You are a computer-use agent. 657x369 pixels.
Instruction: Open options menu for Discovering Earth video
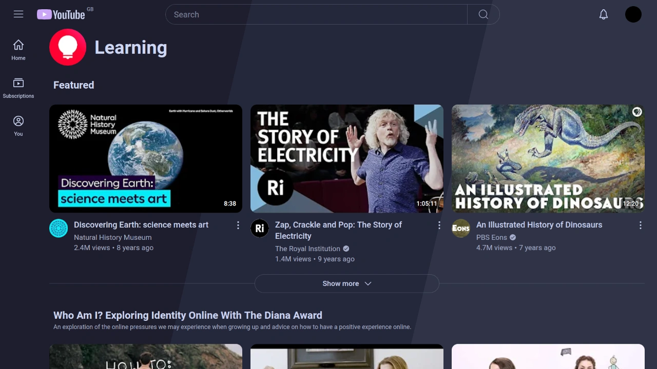[238, 225]
